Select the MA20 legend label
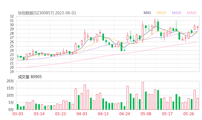202x120 pixels. click(177, 13)
